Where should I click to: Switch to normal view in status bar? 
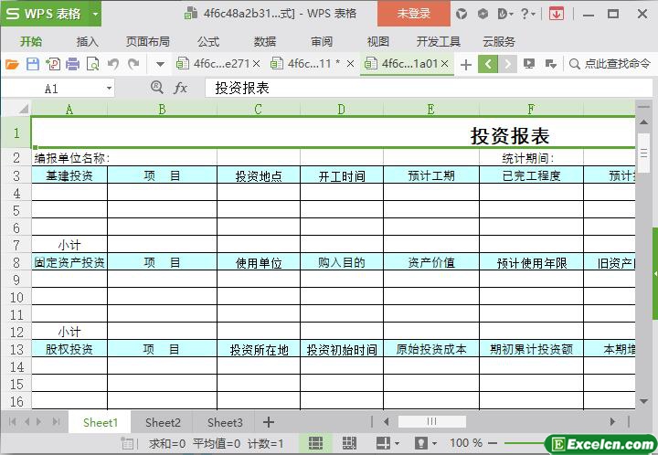pyautogui.click(x=315, y=443)
